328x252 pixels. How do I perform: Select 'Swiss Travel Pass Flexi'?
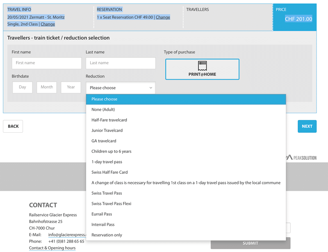pos(186,204)
